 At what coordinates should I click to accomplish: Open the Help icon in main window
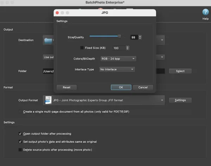205,12
